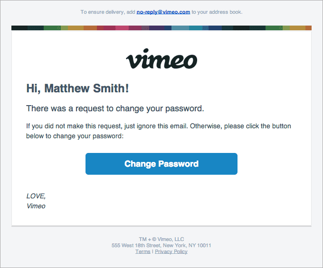Click the italic Vimeo signature
Viewport: 323px width, 268px height.
[x=36, y=206]
